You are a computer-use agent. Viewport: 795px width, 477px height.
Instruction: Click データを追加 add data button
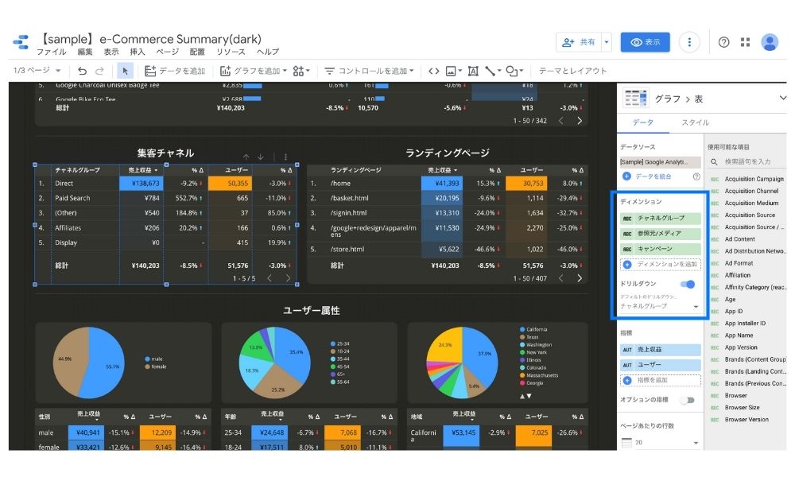point(175,71)
